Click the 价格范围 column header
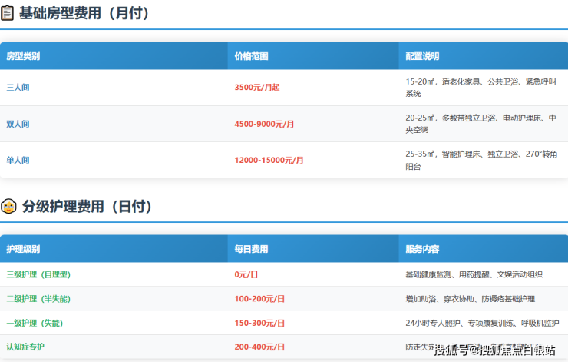 pyautogui.click(x=251, y=56)
